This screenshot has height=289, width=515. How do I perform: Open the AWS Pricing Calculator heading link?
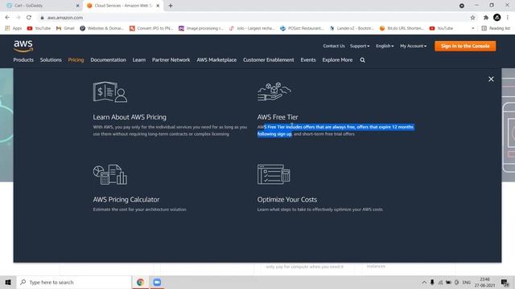[x=126, y=199]
